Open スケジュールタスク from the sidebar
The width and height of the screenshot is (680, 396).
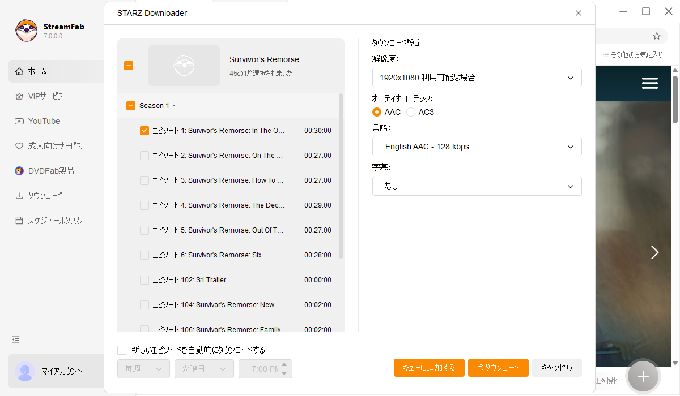(45, 220)
